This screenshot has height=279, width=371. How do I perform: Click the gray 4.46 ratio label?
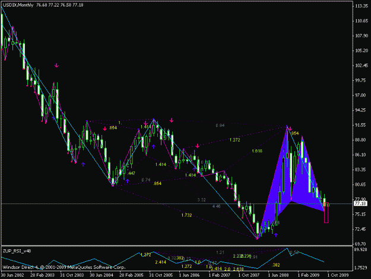pyautogui.click(x=216, y=206)
